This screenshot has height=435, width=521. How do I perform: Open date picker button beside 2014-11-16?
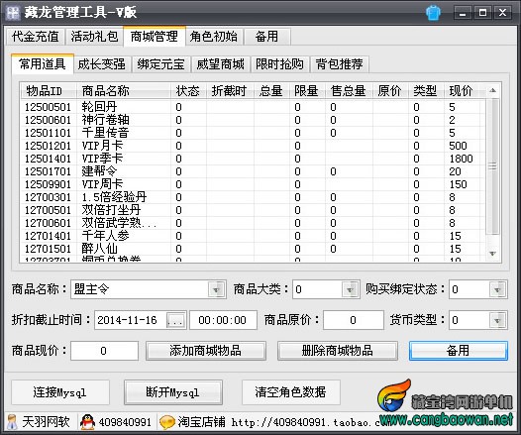175,320
